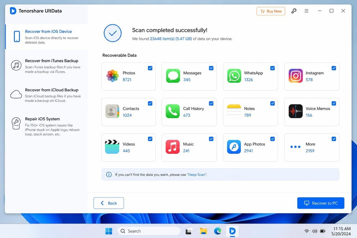Open the hamburger menu icon
The height and width of the screenshot is (238, 357).
pyautogui.click(x=306, y=11)
